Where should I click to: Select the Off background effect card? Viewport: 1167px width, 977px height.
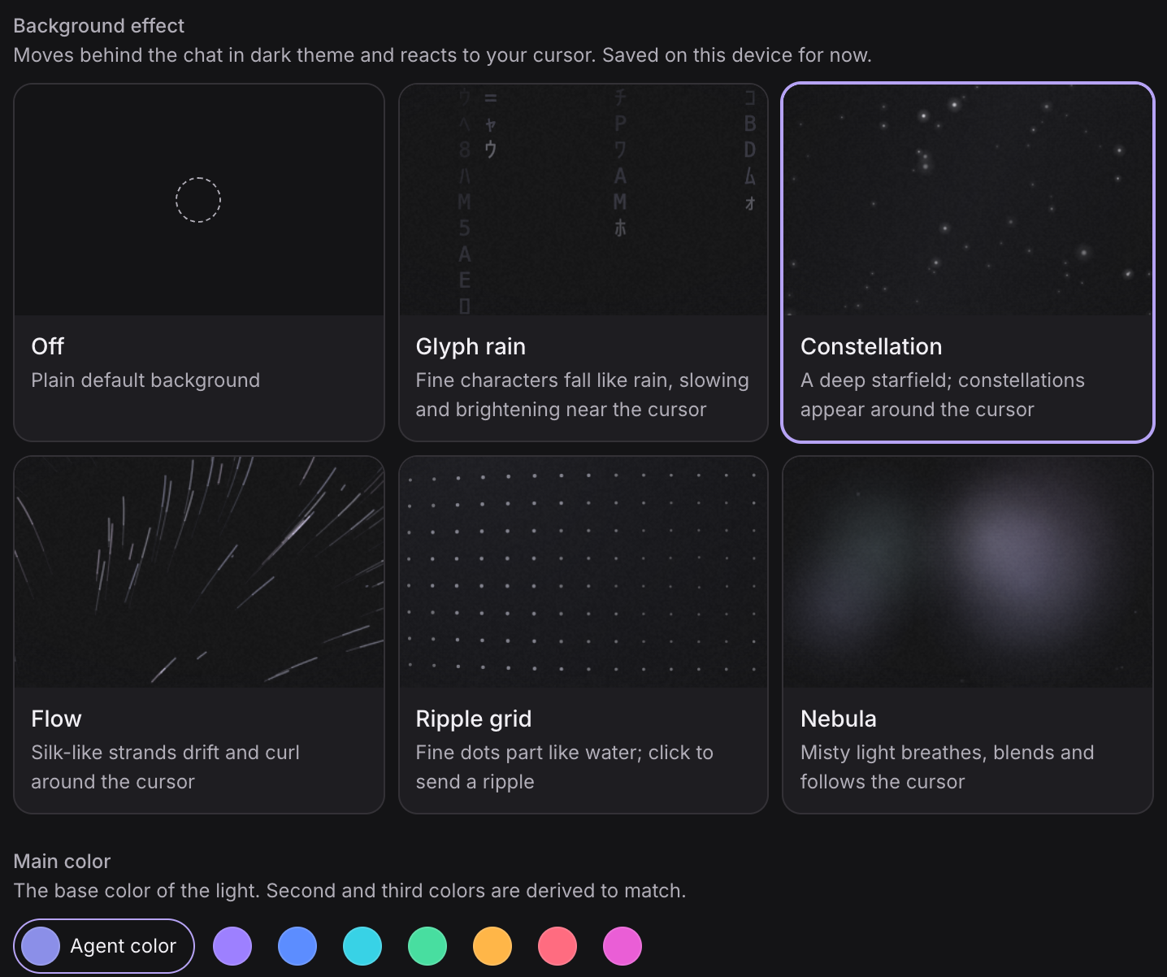[x=199, y=263]
